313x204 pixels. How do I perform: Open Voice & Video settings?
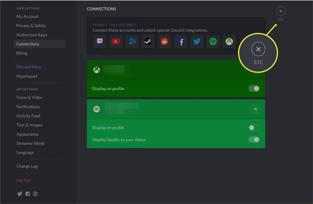pos(39,97)
